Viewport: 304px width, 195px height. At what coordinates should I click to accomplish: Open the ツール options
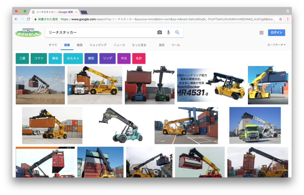coord(176,45)
